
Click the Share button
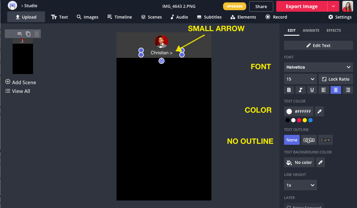click(261, 6)
